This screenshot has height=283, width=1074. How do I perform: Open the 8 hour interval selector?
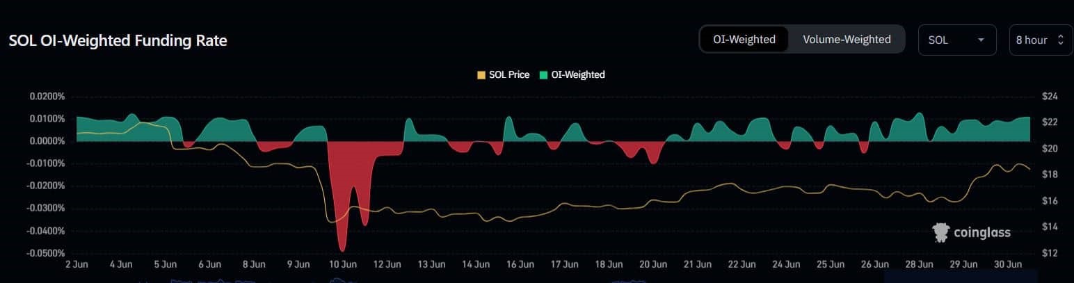pos(1041,40)
